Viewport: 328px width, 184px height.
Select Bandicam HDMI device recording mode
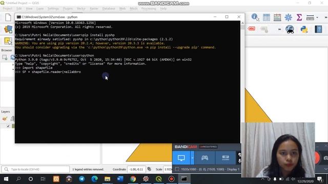point(225,158)
